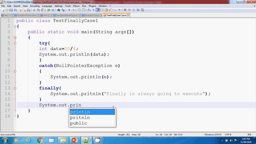Click the UTF-8 encoding status field
This screenshot has height=144, width=256.
228,135
